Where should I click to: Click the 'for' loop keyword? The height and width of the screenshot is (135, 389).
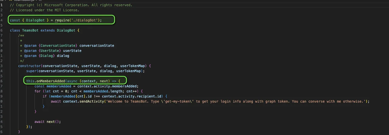point(37,91)
